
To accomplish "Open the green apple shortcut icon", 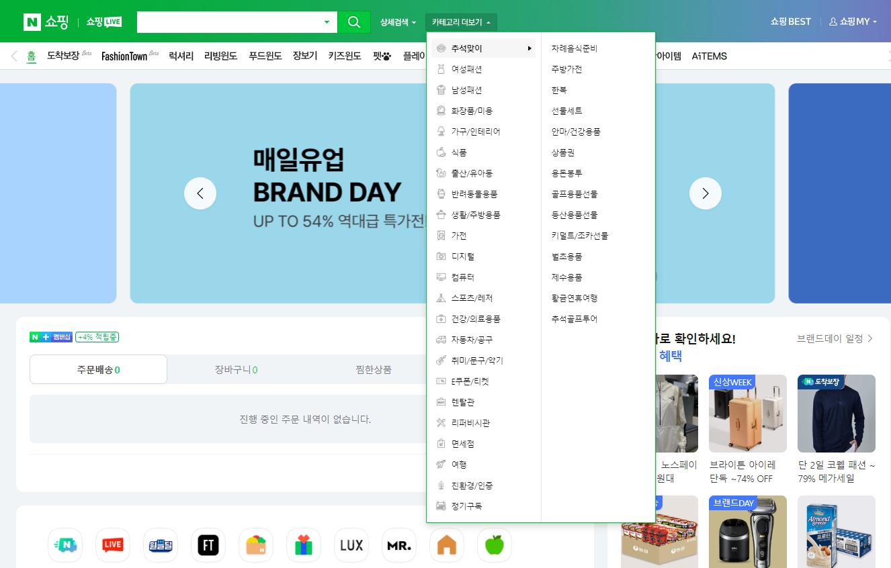I will tap(495, 545).
